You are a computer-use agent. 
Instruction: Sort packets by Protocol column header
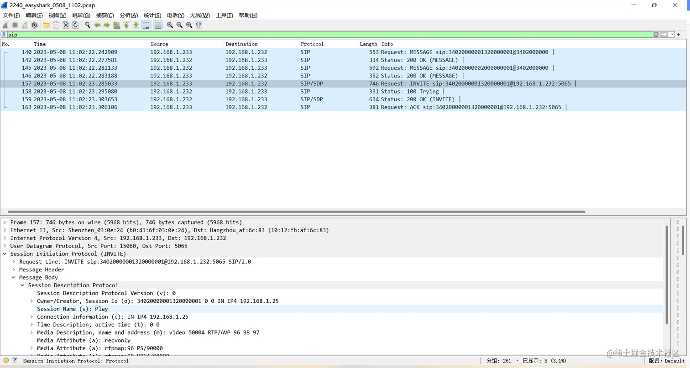(329, 44)
